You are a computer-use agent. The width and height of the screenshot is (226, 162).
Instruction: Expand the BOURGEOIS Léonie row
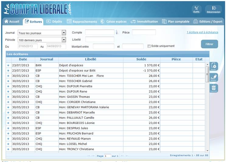point(8,123)
